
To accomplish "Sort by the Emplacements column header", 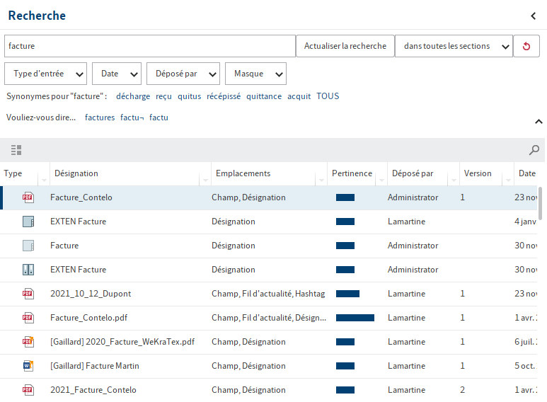I will tap(243, 173).
